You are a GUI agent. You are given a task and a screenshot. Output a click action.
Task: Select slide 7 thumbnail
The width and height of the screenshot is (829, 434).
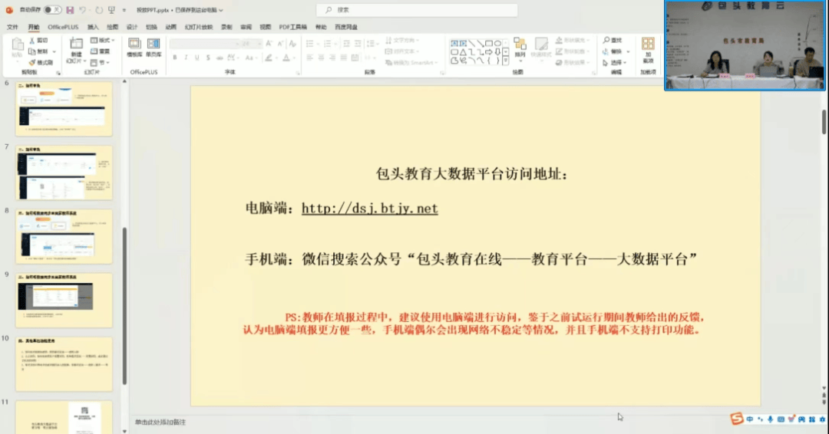coord(64,173)
